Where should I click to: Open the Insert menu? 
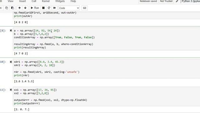pos(22,1)
